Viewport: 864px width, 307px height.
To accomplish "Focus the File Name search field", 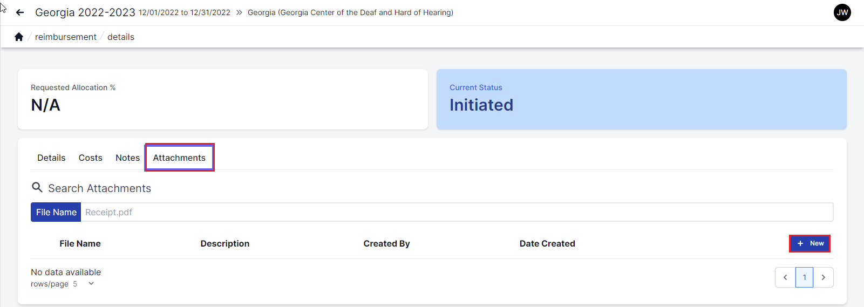I will (456, 212).
